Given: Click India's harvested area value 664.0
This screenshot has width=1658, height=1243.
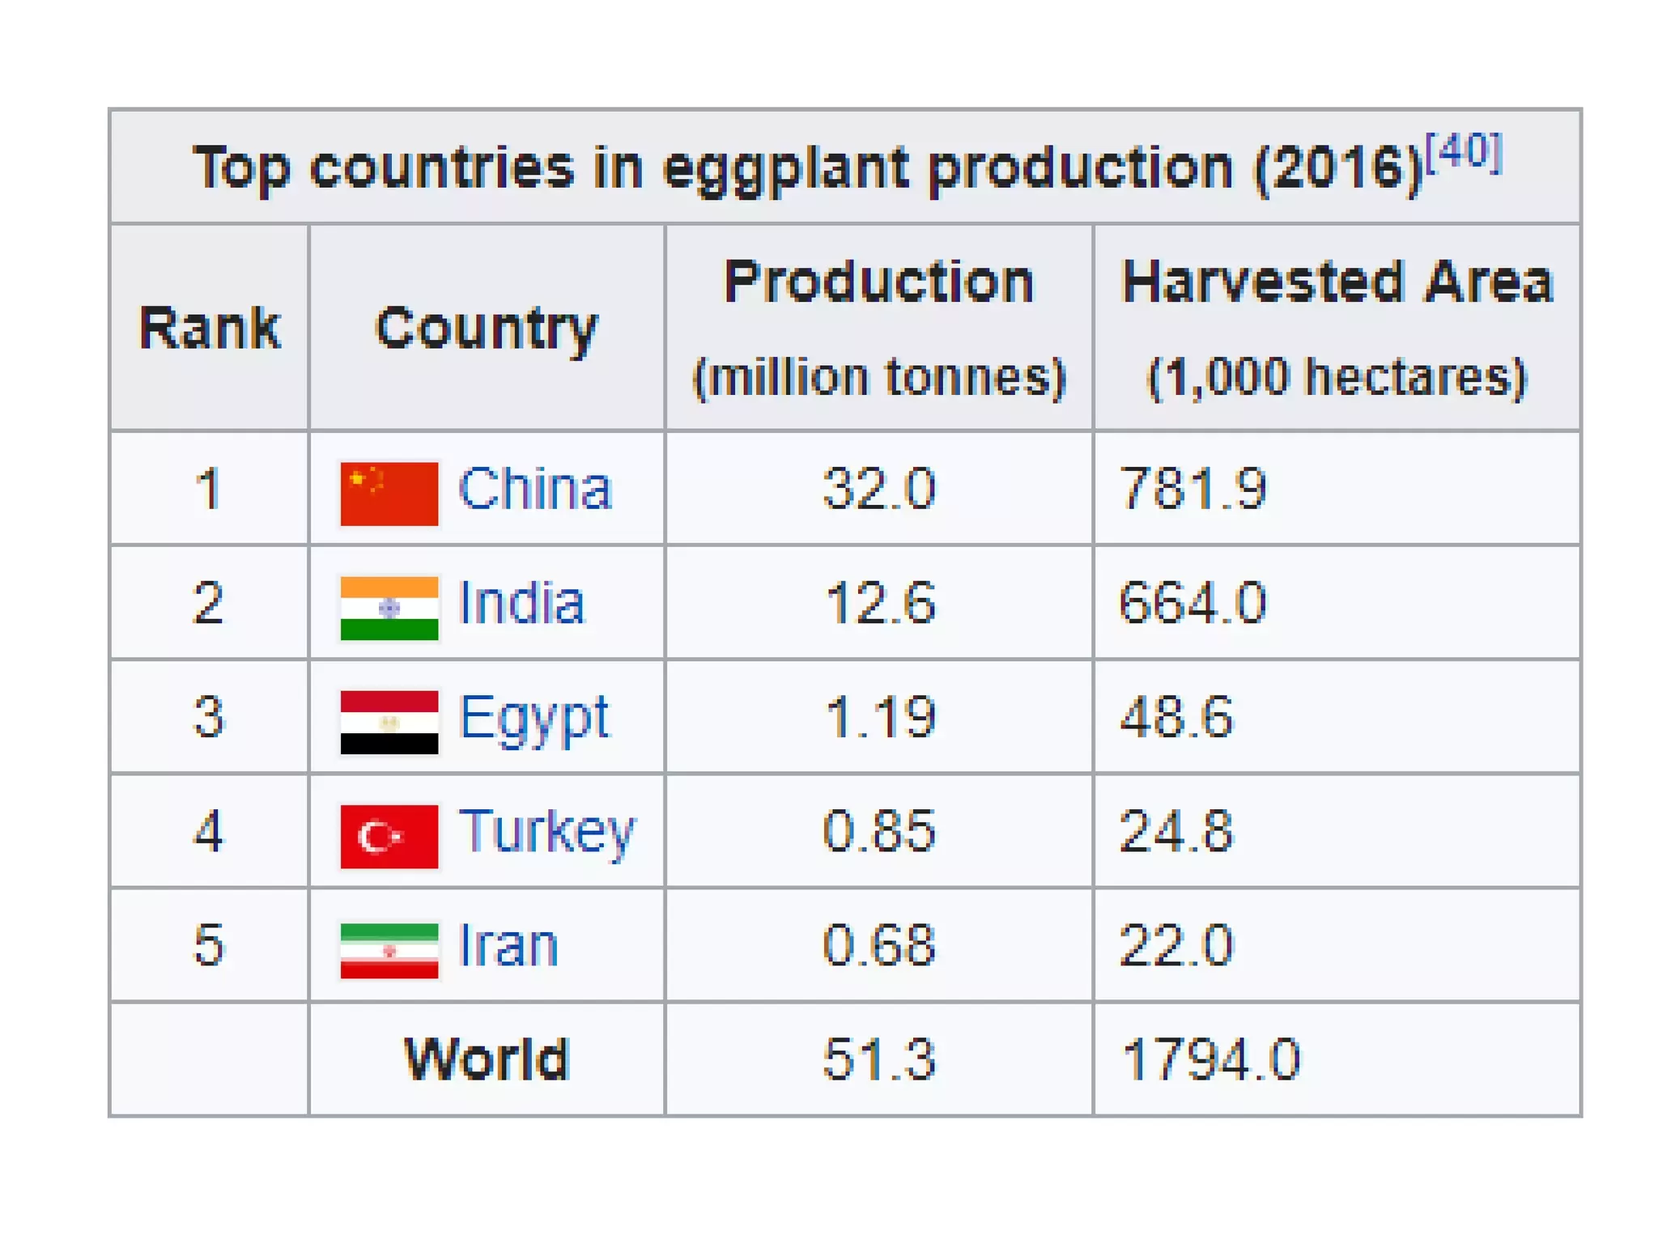Looking at the screenshot, I should pos(1192,603).
